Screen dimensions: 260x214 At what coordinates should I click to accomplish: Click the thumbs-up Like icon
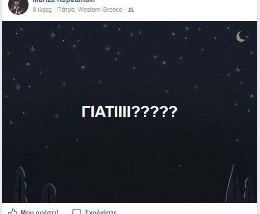(x=13, y=211)
